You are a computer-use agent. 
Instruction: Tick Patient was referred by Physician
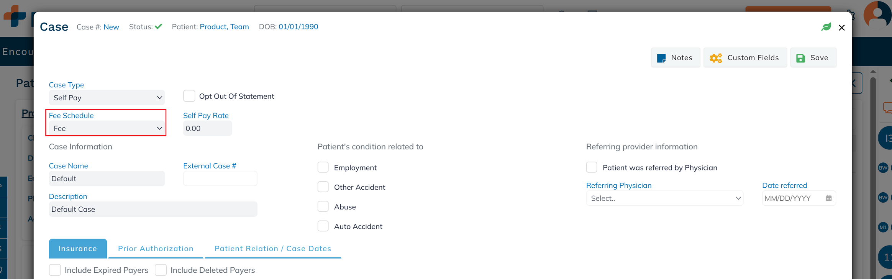point(592,167)
